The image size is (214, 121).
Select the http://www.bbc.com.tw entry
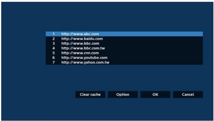click(x=124, y=48)
